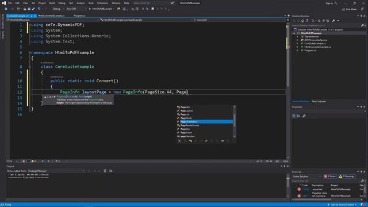Switch to Program.cs editor tab

79,16
